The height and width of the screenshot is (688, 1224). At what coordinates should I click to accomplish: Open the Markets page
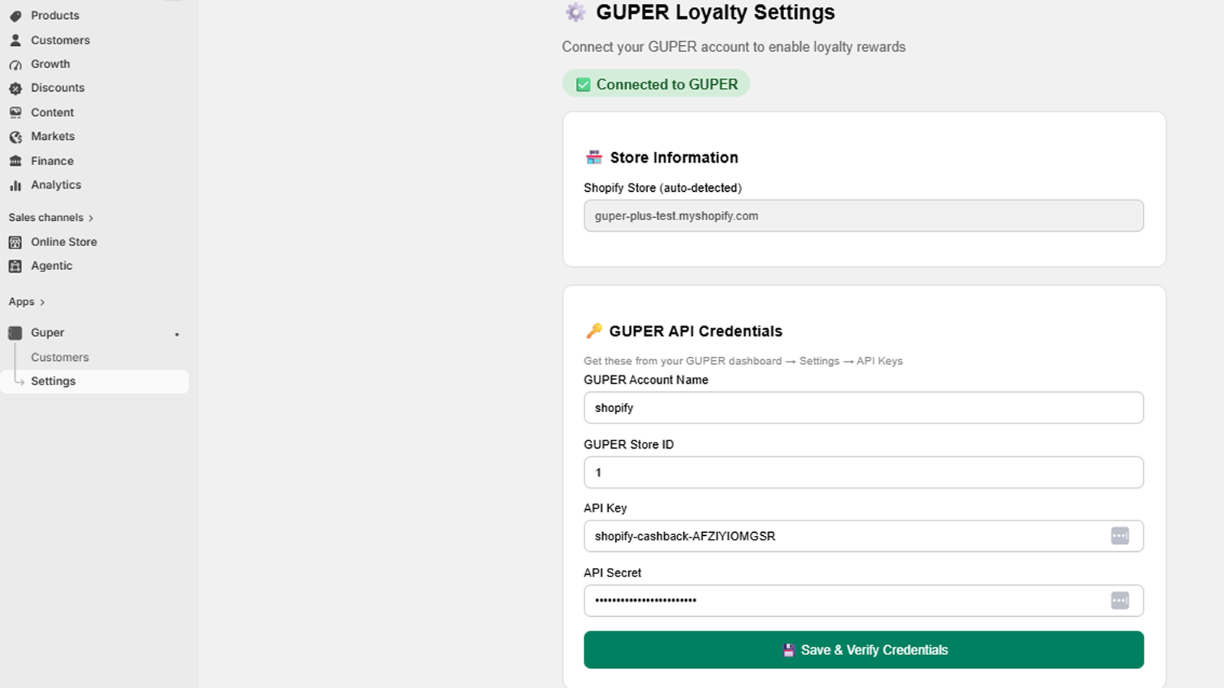(x=53, y=136)
